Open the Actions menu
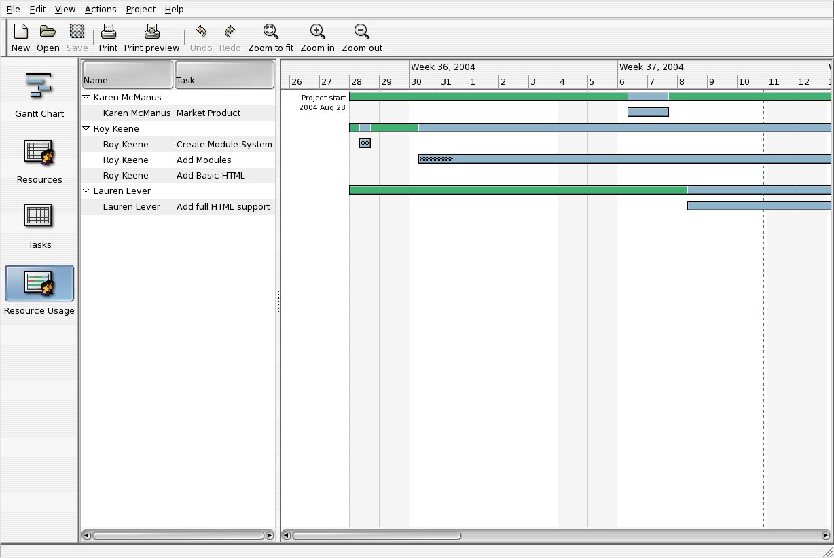The height and width of the screenshot is (558, 834). click(x=101, y=9)
